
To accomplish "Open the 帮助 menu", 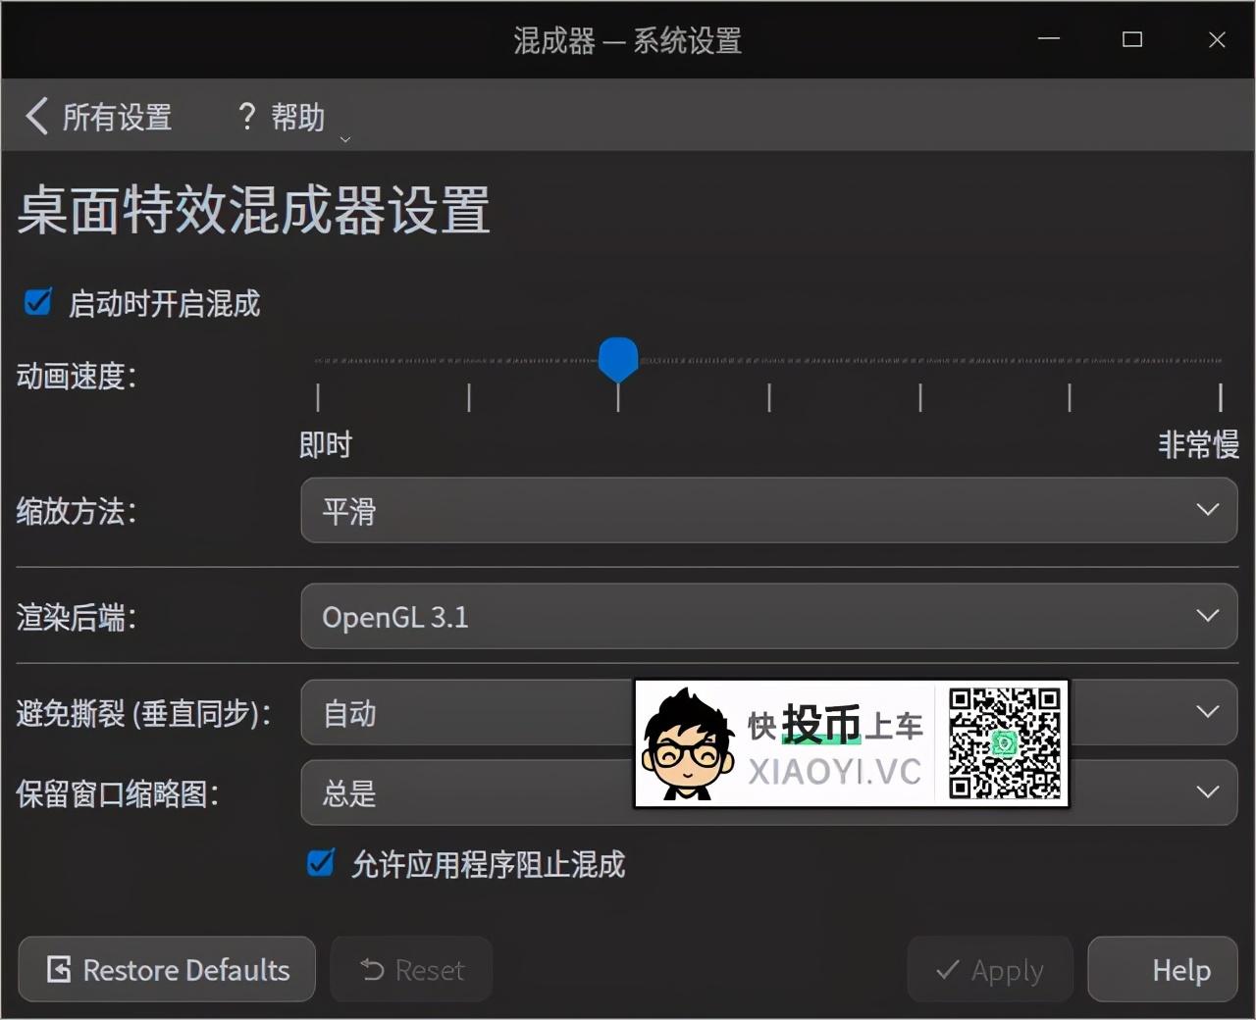I will (x=296, y=116).
